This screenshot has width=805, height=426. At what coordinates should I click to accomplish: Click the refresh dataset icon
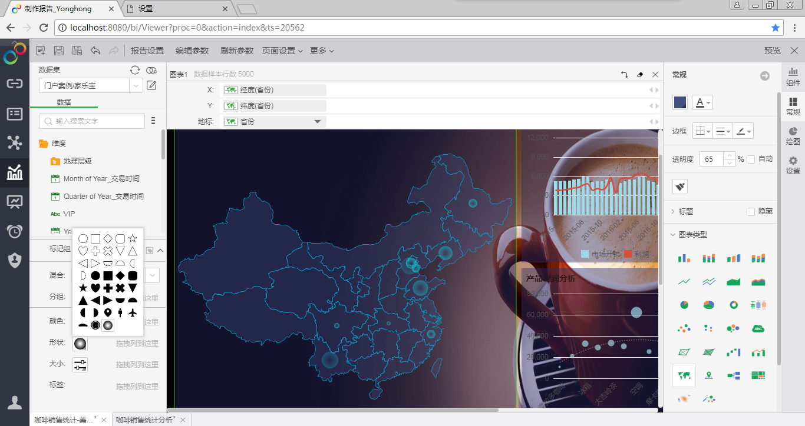tap(135, 70)
